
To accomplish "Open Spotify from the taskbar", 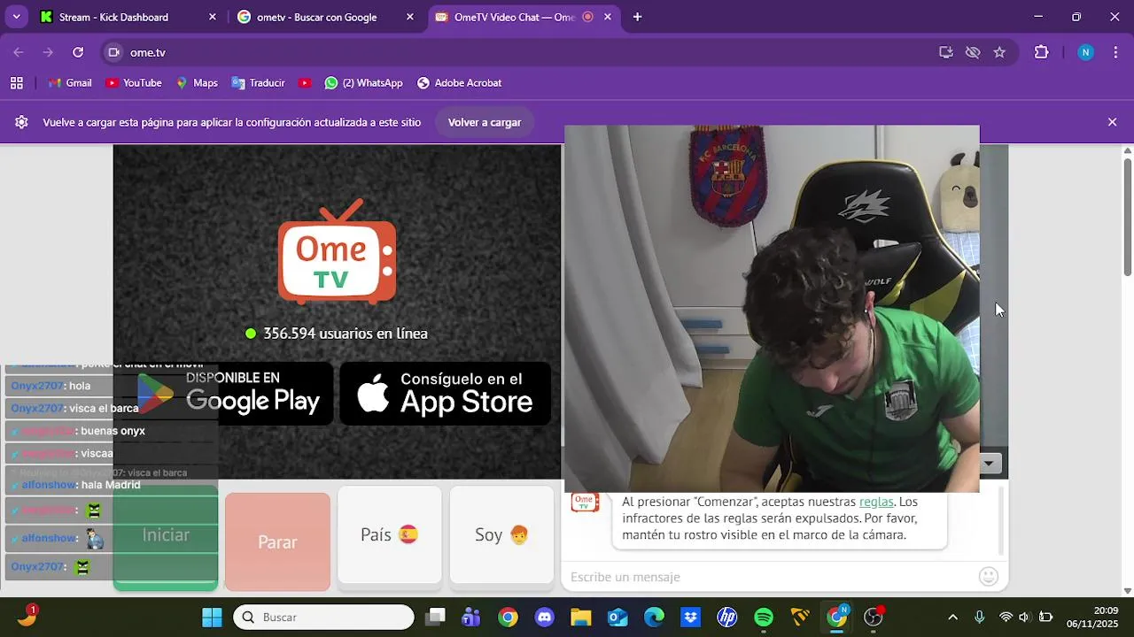I will coord(764,617).
